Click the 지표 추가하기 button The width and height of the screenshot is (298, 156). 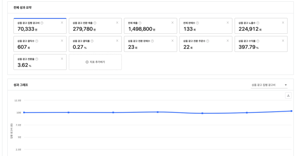(x=95, y=62)
